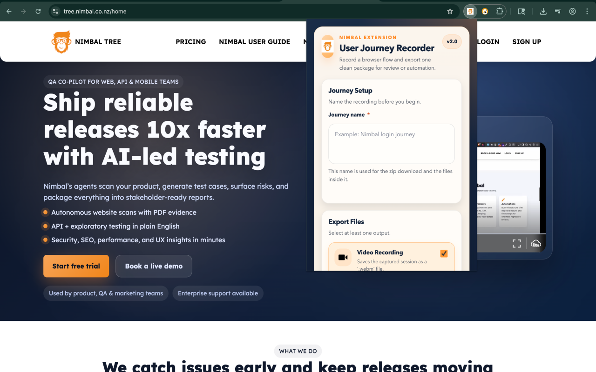Click "API + exploratory testing in plain English"
596x372 pixels.
point(115,226)
